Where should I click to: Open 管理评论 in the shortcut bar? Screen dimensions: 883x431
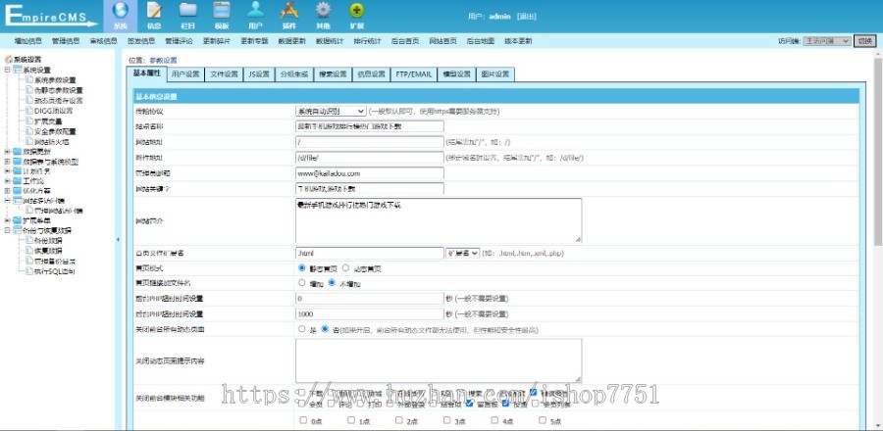(180, 41)
